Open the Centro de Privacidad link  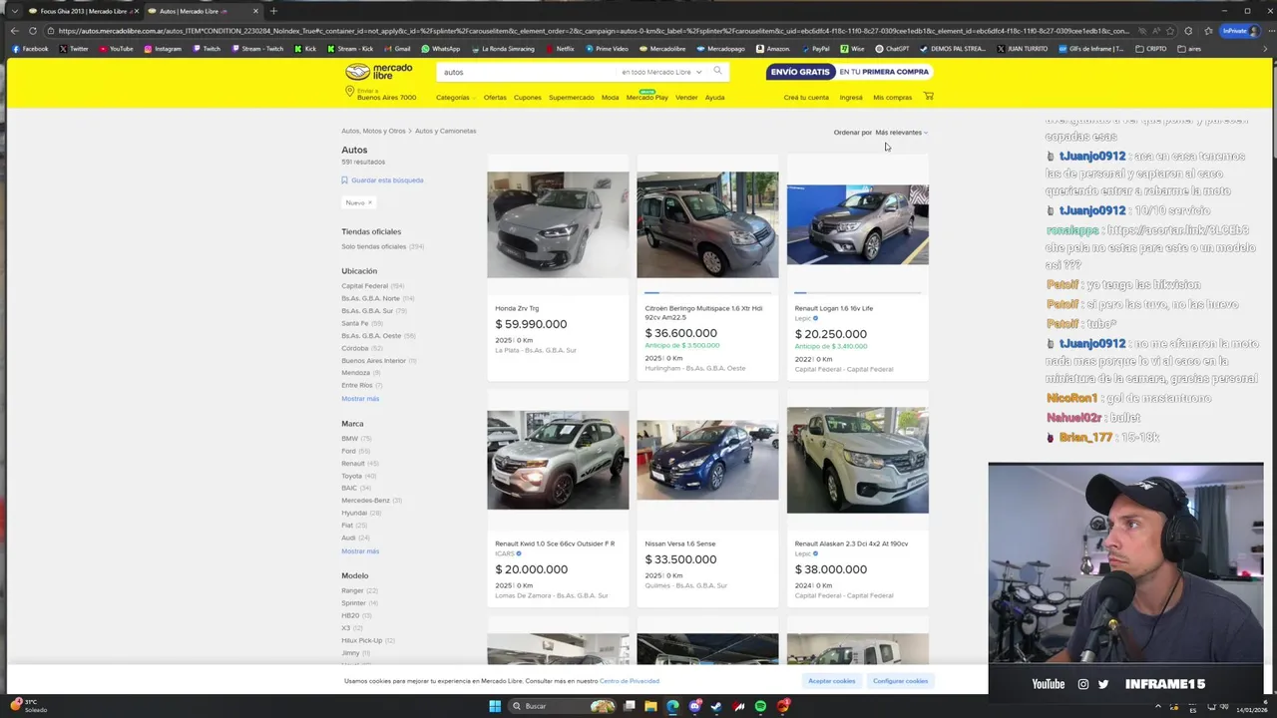[x=630, y=681]
